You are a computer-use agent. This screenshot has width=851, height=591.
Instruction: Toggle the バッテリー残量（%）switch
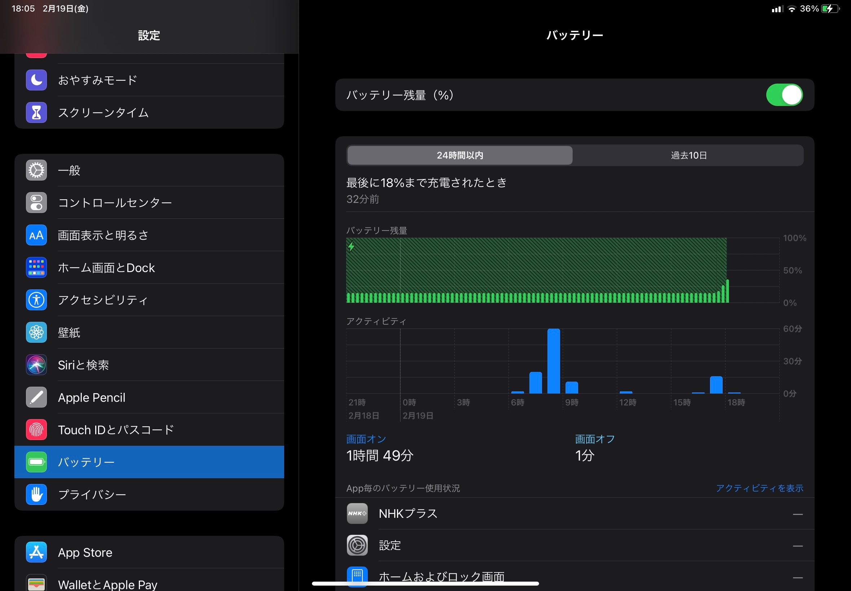tap(784, 95)
